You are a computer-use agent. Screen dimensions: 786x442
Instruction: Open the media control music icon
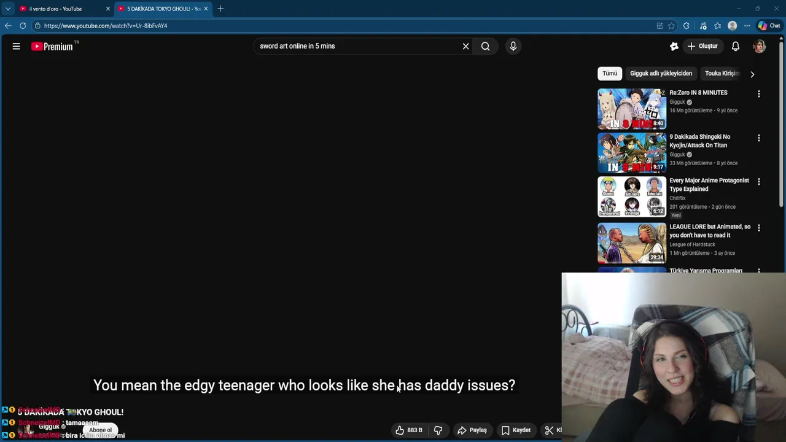tap(703, 26)
